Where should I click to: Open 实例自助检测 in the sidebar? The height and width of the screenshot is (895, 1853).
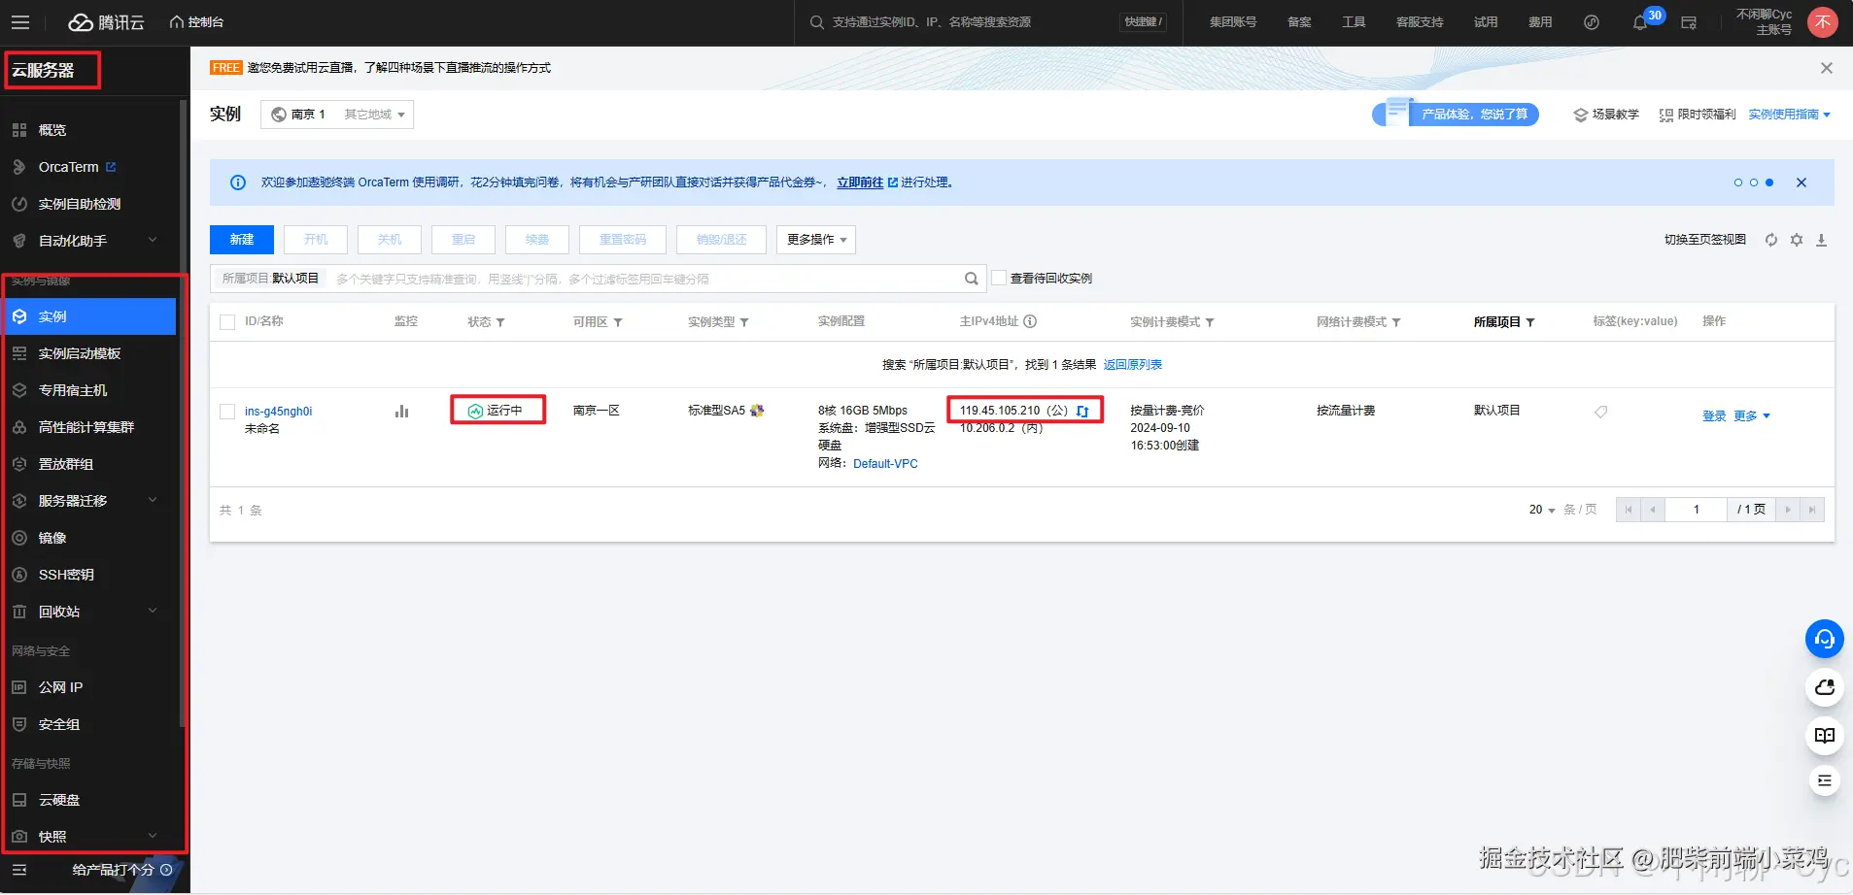[80, 204]
